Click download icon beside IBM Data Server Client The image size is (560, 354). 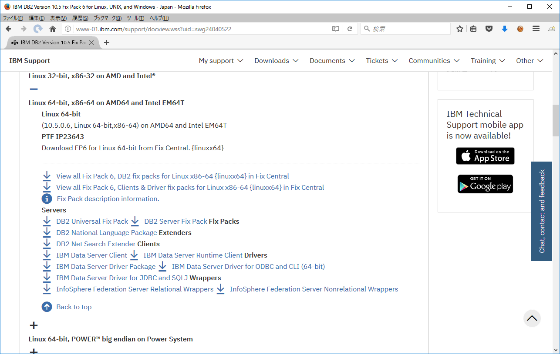[x=47, y=255]
